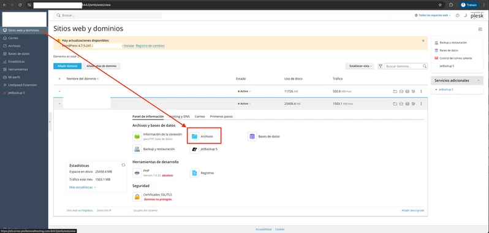
Task: Open Control del correo saliente link
Action: pos(456,58)
